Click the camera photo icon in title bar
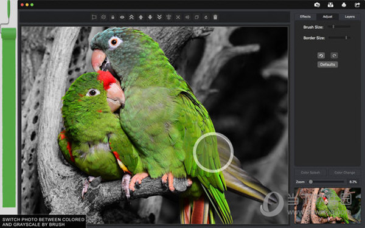Viewport: 365px width, 228px height. click(x=317, y=5)
